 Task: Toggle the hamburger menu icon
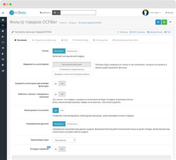point(3,13)
